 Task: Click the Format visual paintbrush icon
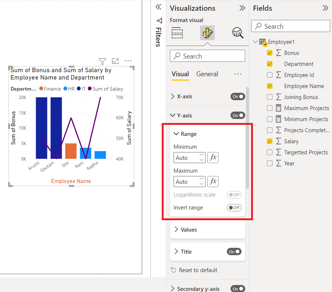click(x=207, y=33)
